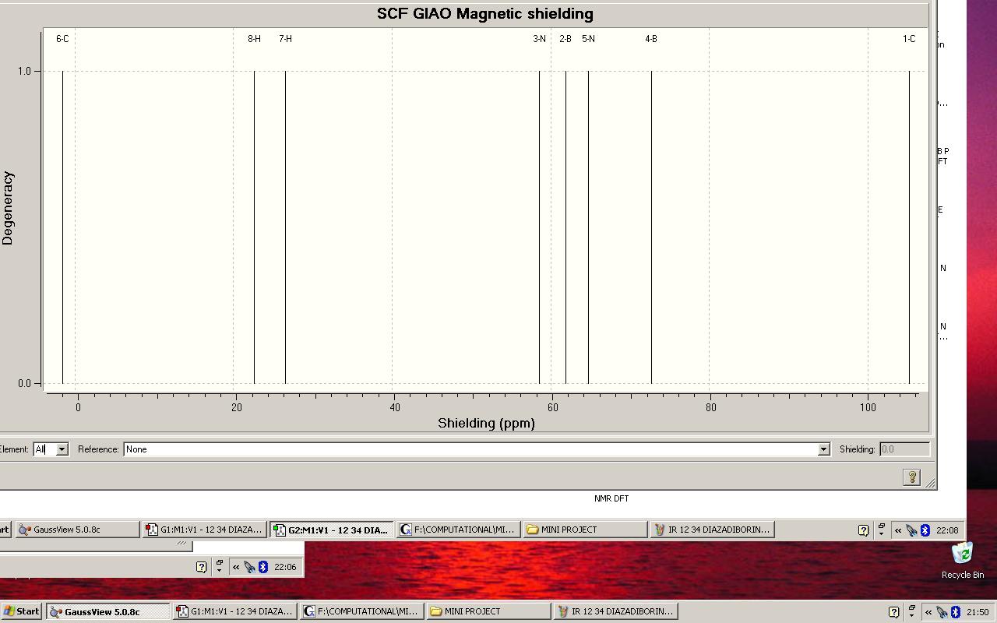Switch to GaussView 5.0.8c in 21:50 taskbar

[x=108, y=611]
